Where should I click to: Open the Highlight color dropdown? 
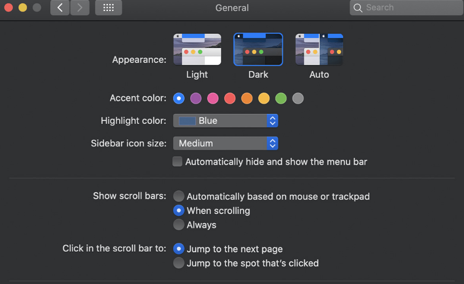tap(225, 121)
